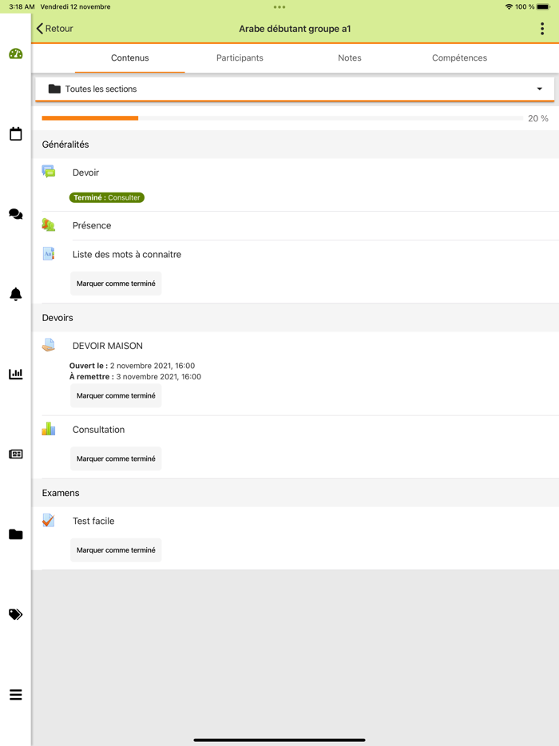Open the grades chart icon in sidebar
The image size is (559, 746).
click(x=15, y=374)
